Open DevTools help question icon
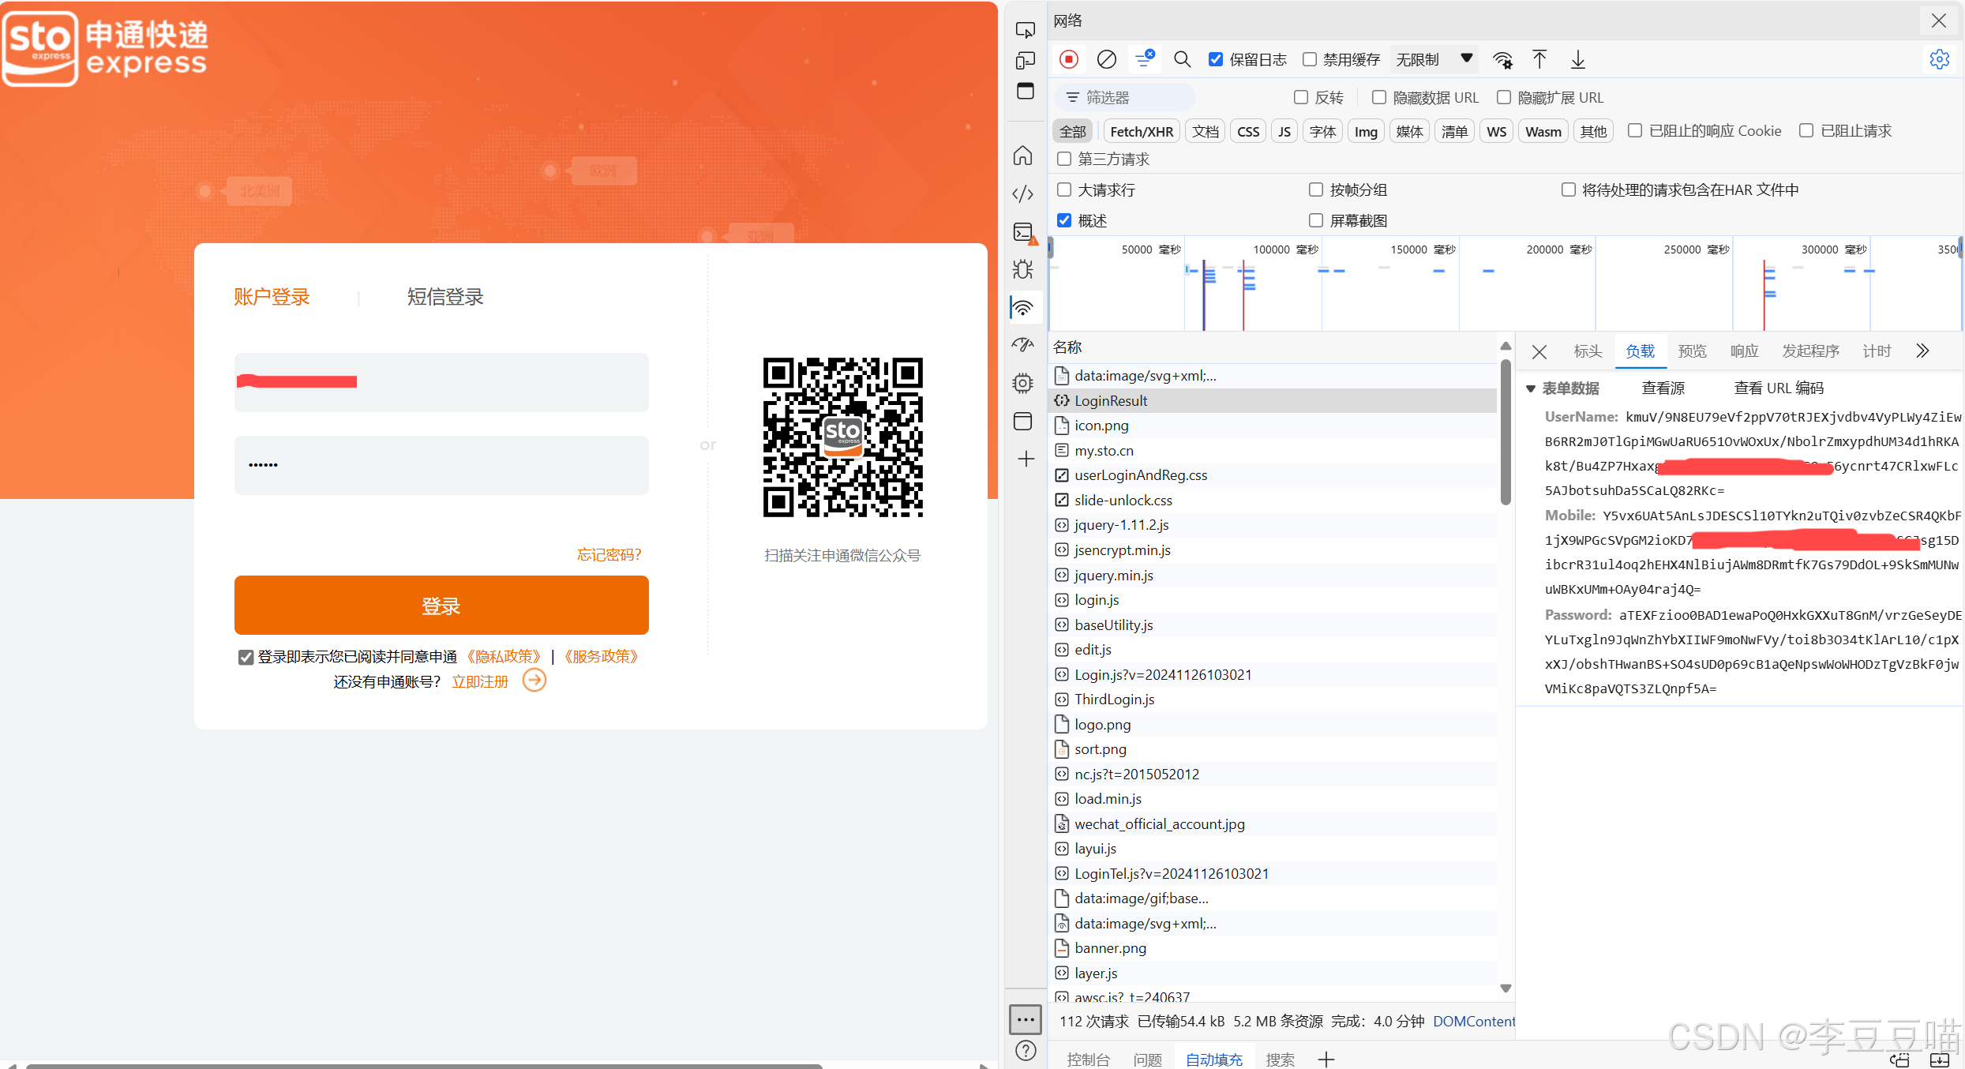 tap(1026, 1051)
